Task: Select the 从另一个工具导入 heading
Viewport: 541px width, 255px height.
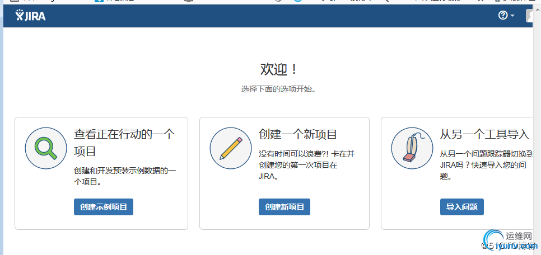Action: [484, 134]
